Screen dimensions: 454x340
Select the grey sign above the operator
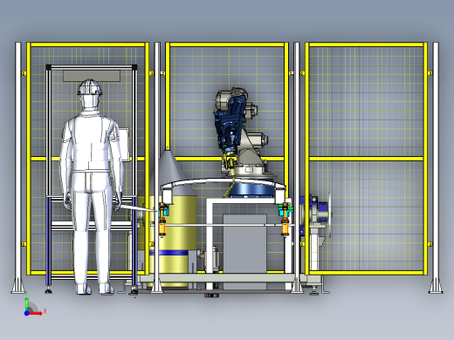point(92,76)
